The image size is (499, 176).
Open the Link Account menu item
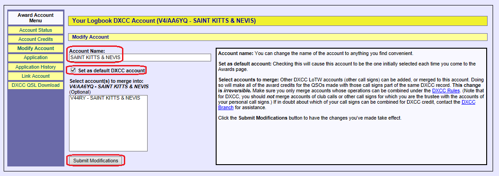click(x=36, y=76)
